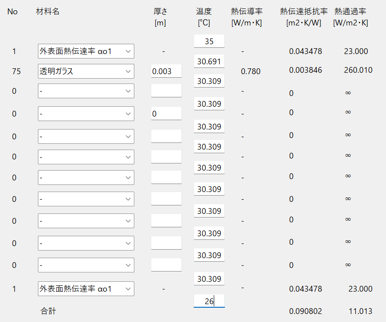
Task: Click the total 熱通過率 value 11.013
Action: (x=361, y=311)
